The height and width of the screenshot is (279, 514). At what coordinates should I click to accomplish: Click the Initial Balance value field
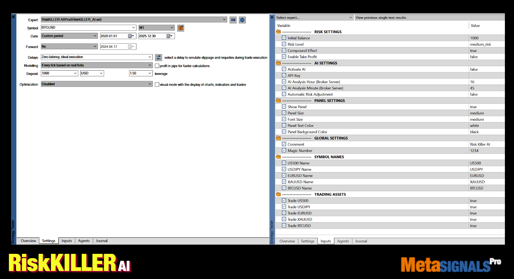(474, 38)
